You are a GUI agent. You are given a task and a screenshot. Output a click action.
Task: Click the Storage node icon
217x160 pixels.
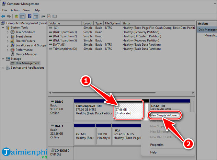[8, 59]
